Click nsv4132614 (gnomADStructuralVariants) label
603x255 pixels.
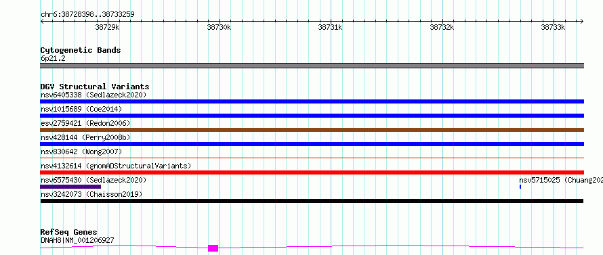(116, 166)
